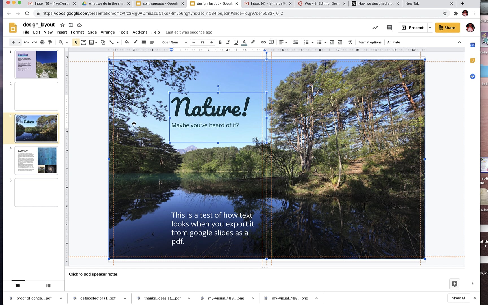Open comment history icon
This screenshot has width=488, height=305.
[389, 28]
